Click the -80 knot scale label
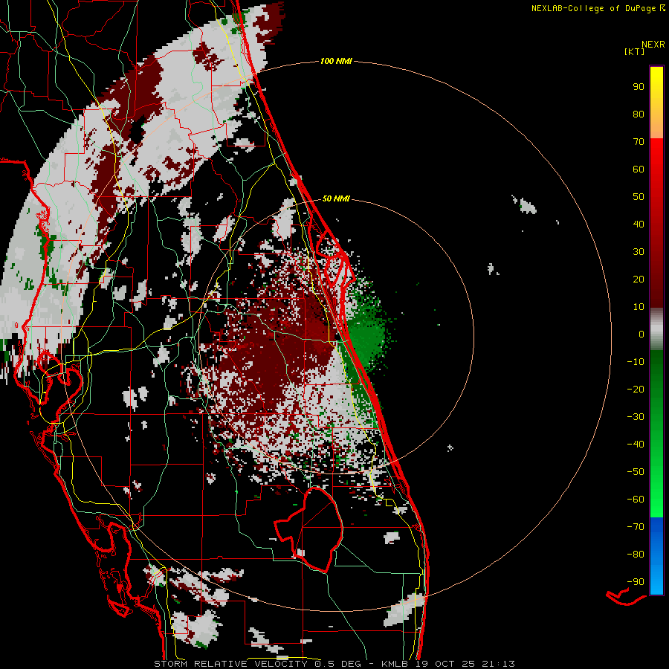 (x=636, y=555)
